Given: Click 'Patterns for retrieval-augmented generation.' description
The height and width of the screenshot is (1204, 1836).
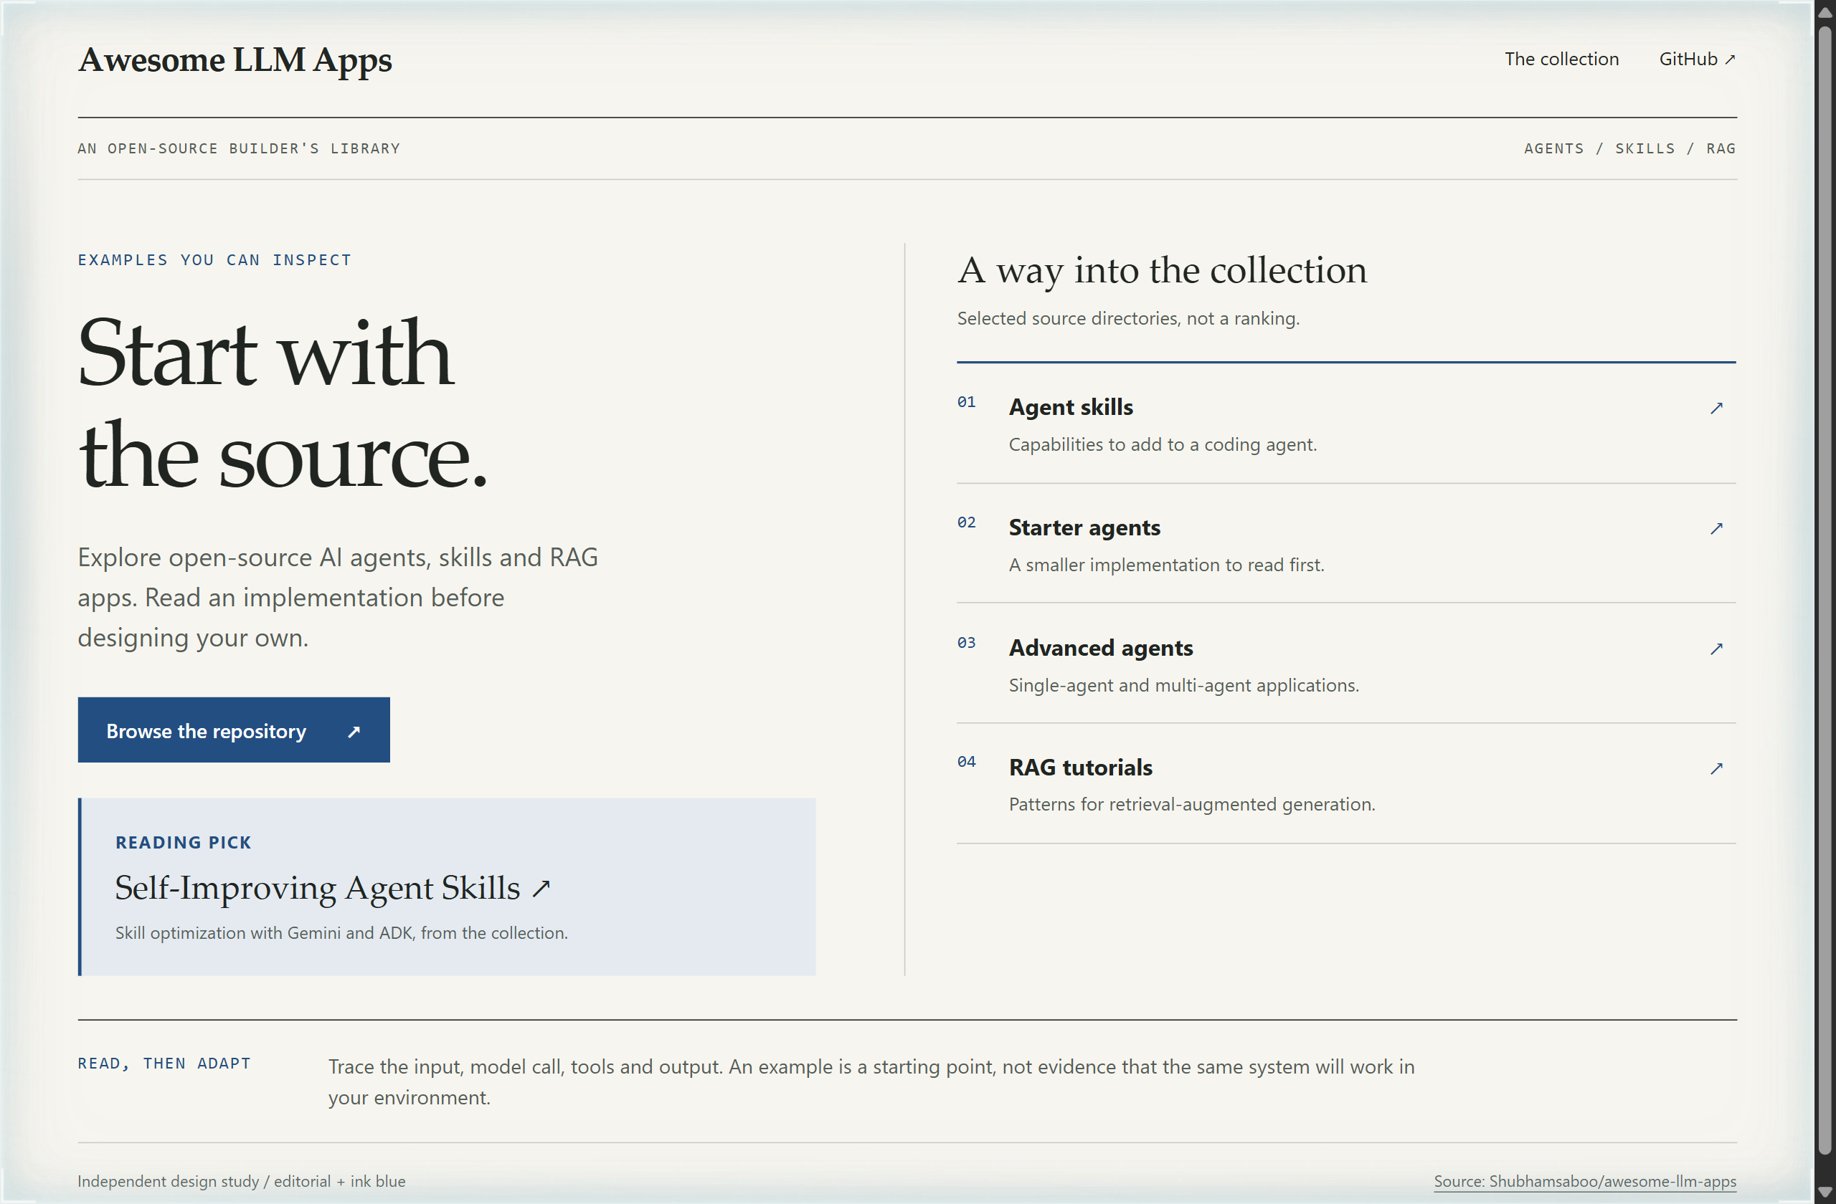Looking at the screenshot, I should click(x=1192, y=805).
